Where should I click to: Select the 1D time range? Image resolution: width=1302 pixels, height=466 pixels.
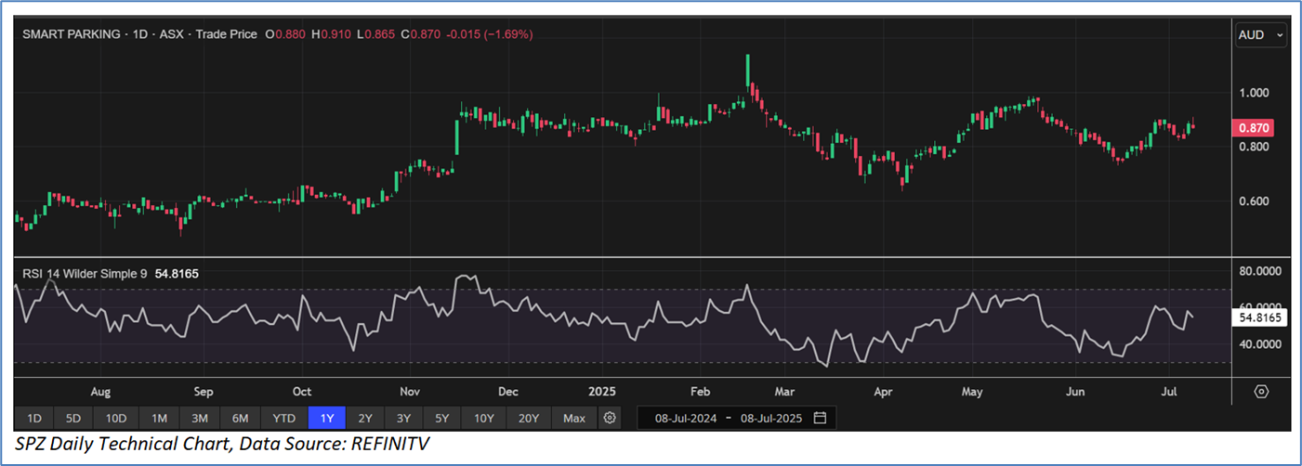click(33, 418)
